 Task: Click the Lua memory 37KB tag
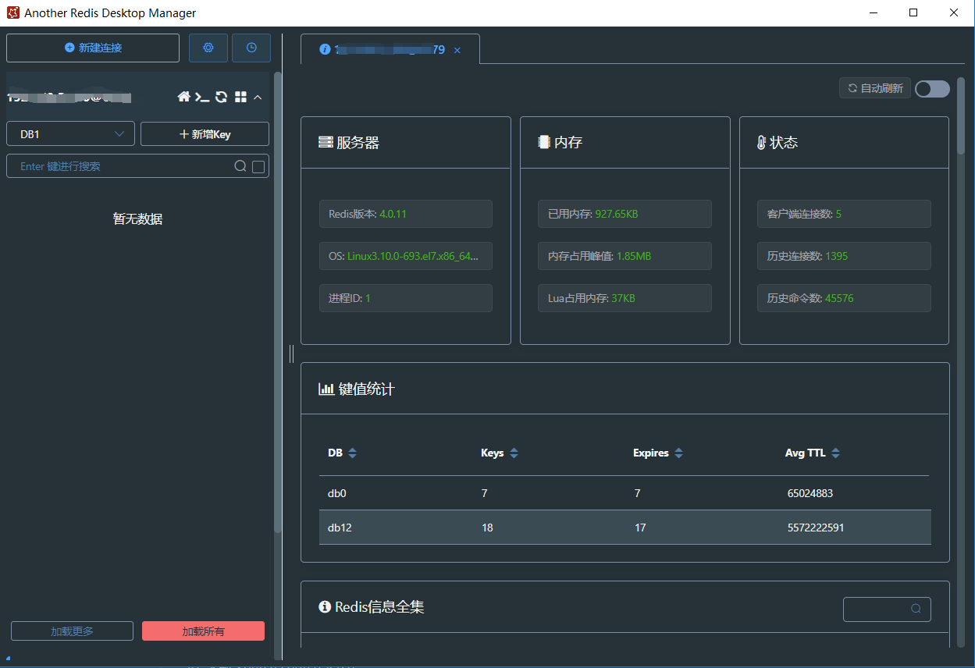coord(624,298)
